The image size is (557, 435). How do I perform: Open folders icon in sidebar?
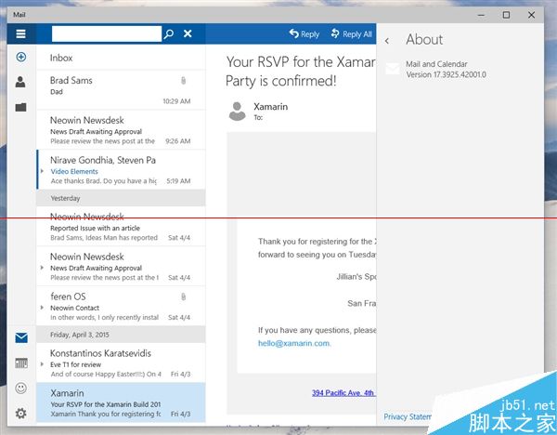coord(21,107)
